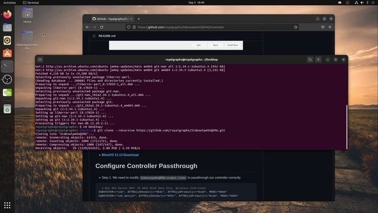
Task: Open the NVIDIA settings dock icon
Action: pyautogui.click(x=7, y=92)
